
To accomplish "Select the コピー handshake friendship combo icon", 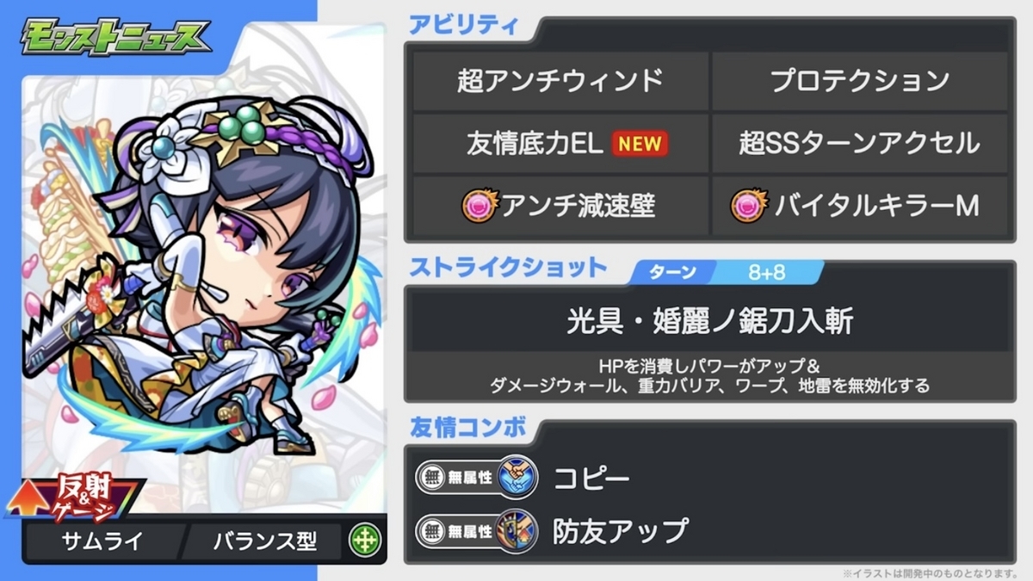I will (x=516, y=476).
